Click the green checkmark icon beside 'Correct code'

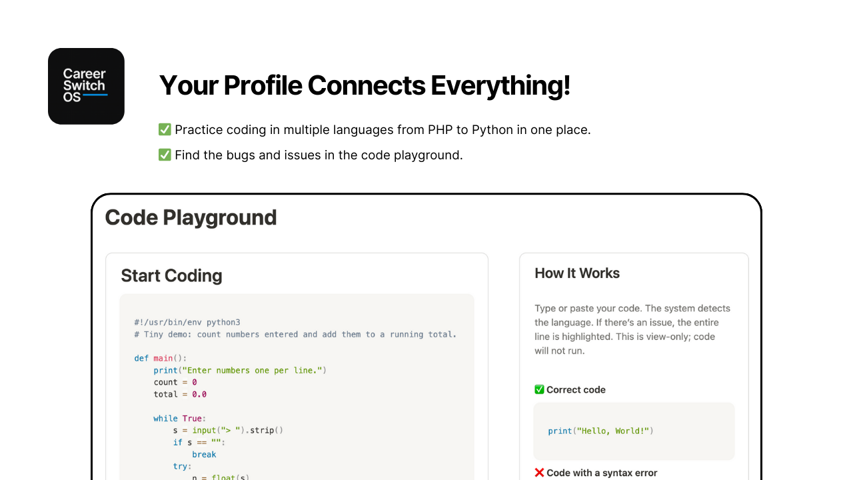[x=540, y=389]
